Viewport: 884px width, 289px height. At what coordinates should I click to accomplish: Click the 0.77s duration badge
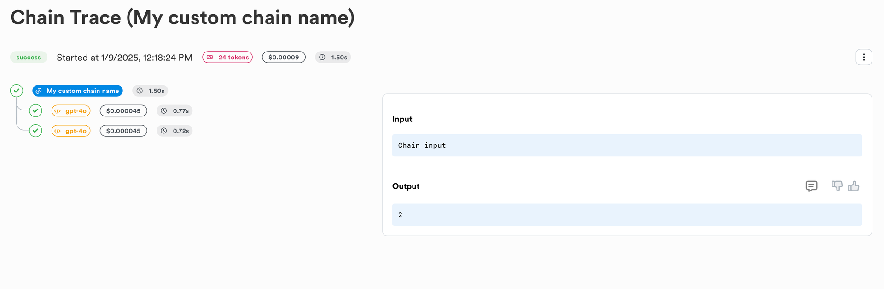(x=174, y=111)
